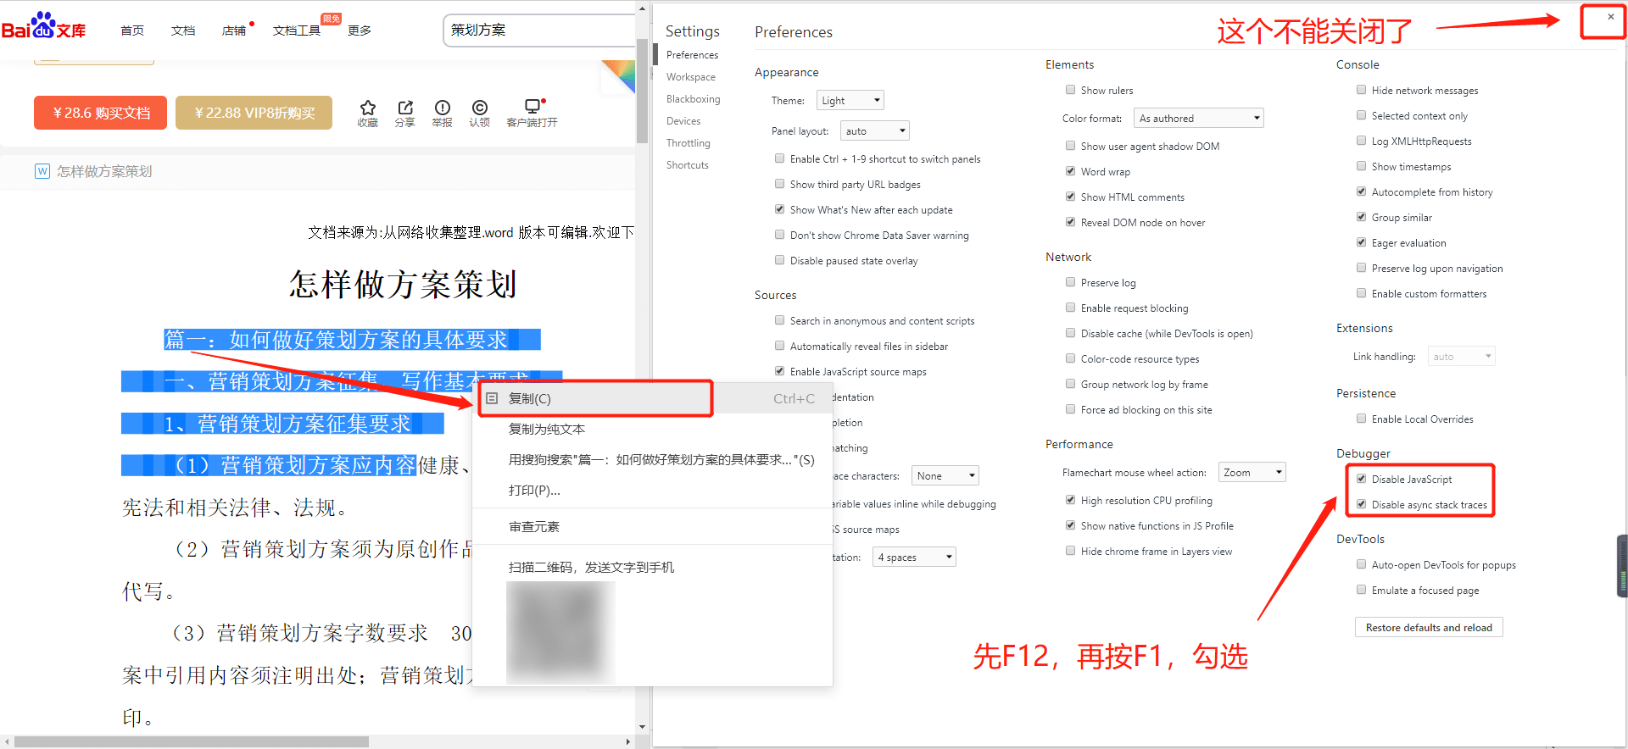The height and width of the screenshot is (749, 1628).
Task: Open the Shortcuts settings tab
Action: [x=687, y=165]
